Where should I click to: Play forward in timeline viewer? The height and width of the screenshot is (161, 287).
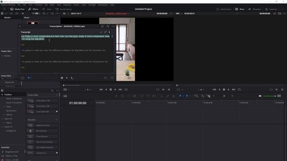click(x=229, y=89)
